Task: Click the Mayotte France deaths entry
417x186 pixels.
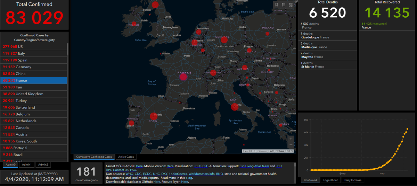Action: [x=328, y=55]
